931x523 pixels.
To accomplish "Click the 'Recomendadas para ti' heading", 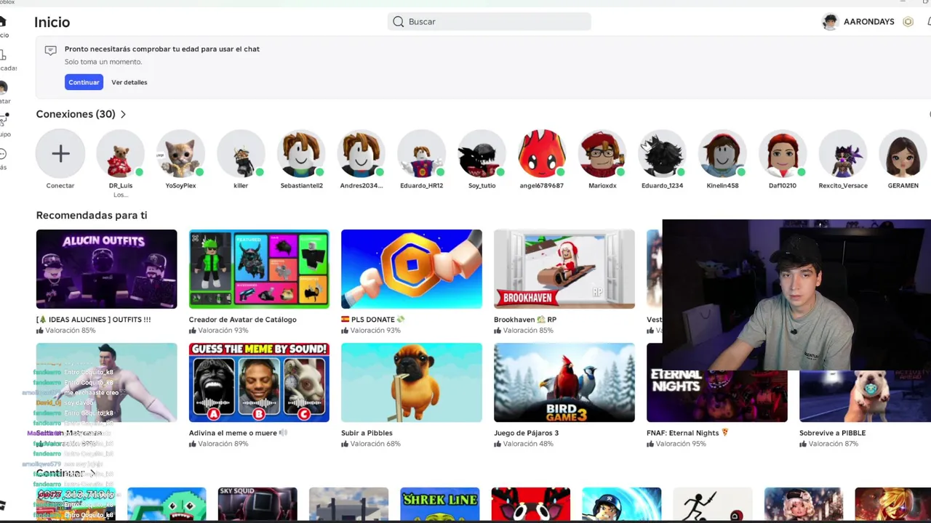I will point(92,215).
